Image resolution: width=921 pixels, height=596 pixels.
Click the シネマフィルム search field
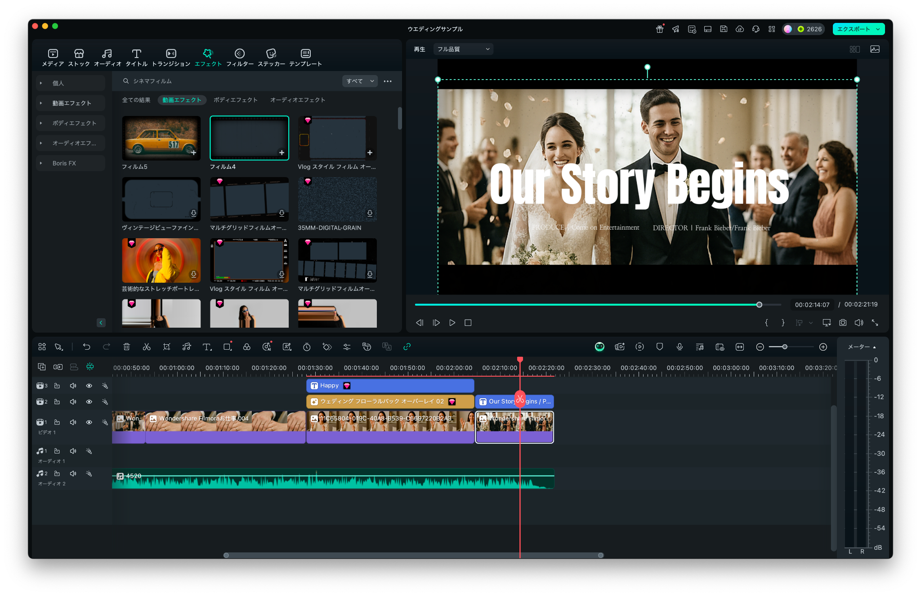tap(229, 81)
